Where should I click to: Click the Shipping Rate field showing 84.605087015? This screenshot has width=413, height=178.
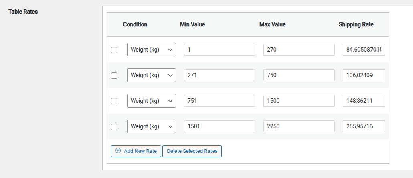(364, 50)
